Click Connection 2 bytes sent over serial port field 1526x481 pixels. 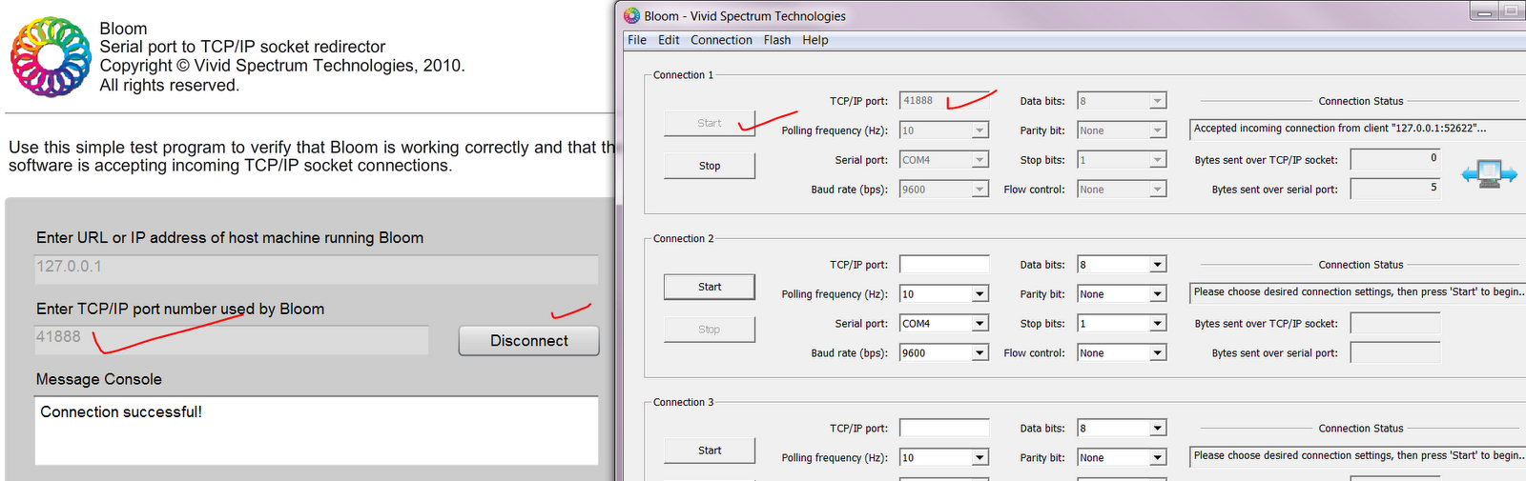tap(1395, 352)
